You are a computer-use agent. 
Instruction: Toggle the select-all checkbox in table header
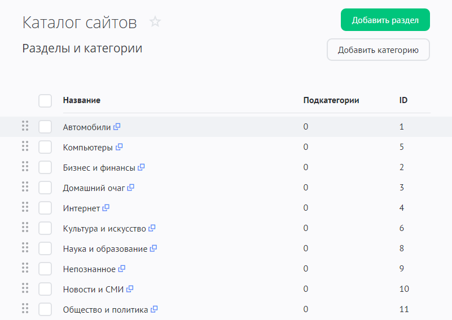point(45,101)
